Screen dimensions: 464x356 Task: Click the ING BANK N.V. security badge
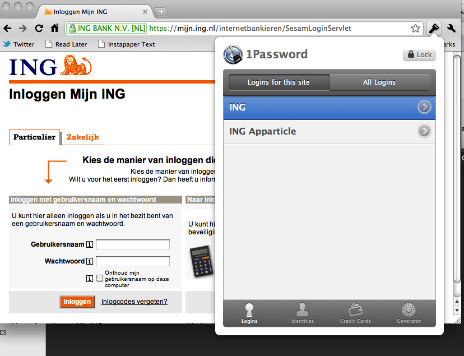[106, 29]
